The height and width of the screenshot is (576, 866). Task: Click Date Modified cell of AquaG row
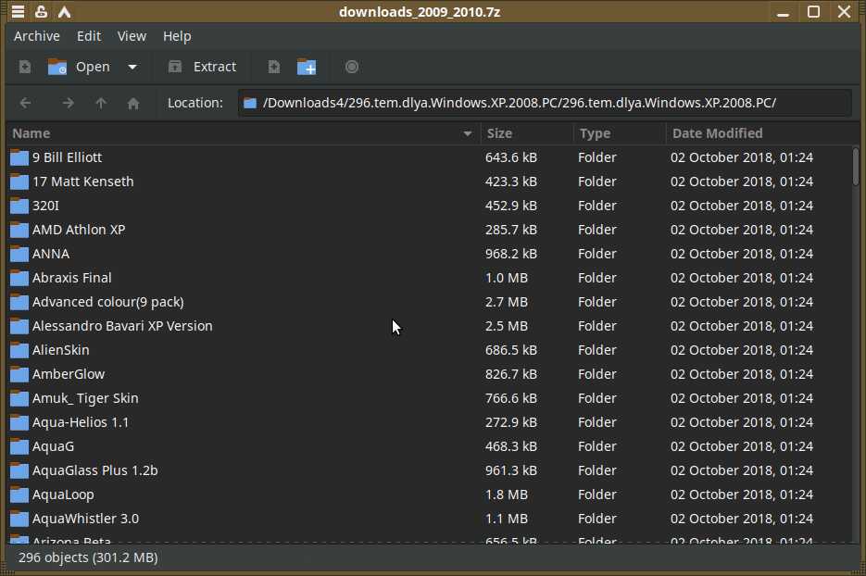[x=742, y=446]
